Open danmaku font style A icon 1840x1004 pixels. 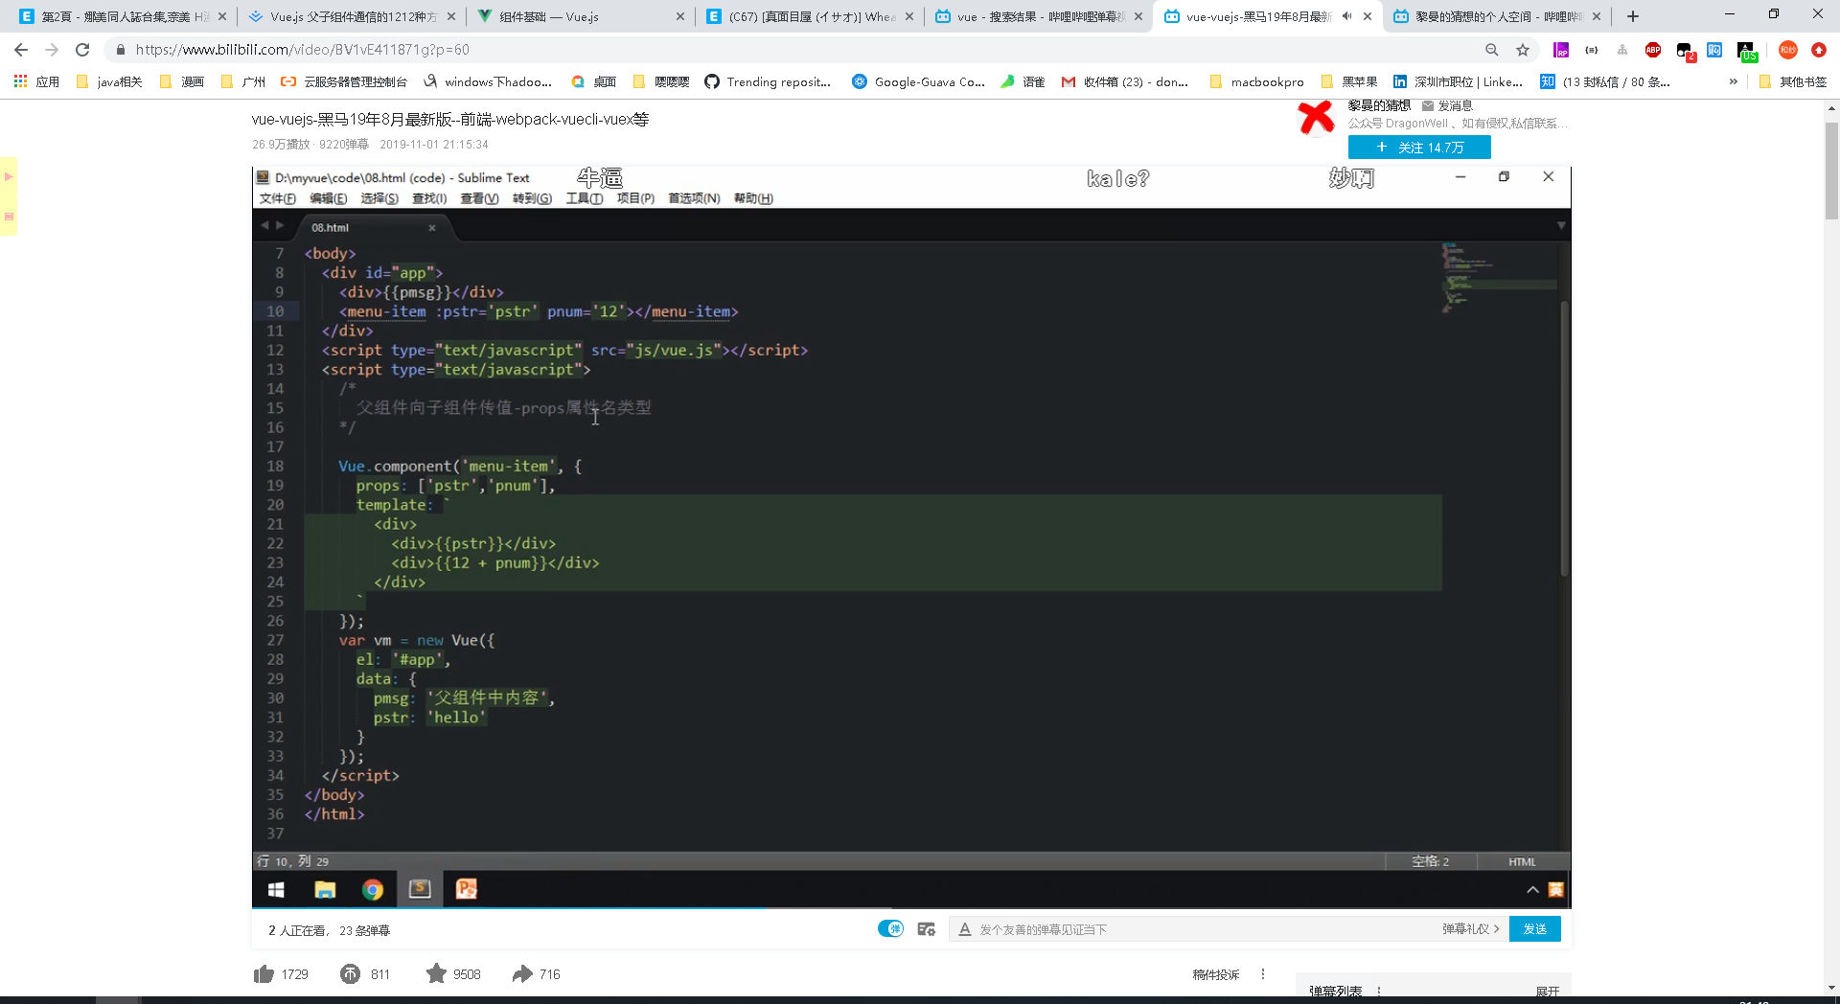tap(965, 929)
